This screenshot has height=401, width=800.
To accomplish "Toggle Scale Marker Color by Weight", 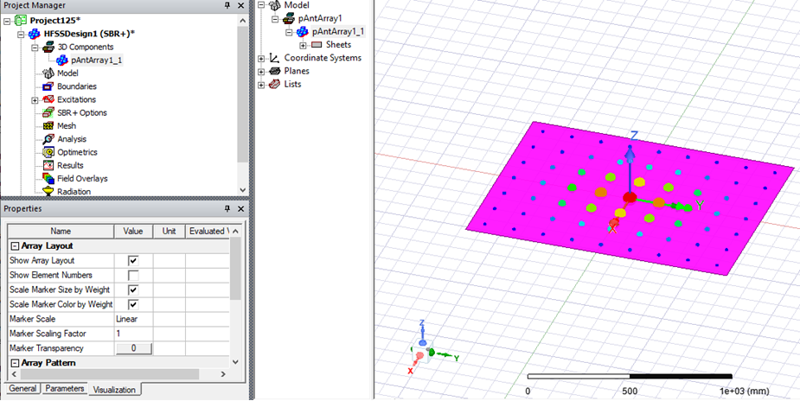I will [x=133, y=305].
